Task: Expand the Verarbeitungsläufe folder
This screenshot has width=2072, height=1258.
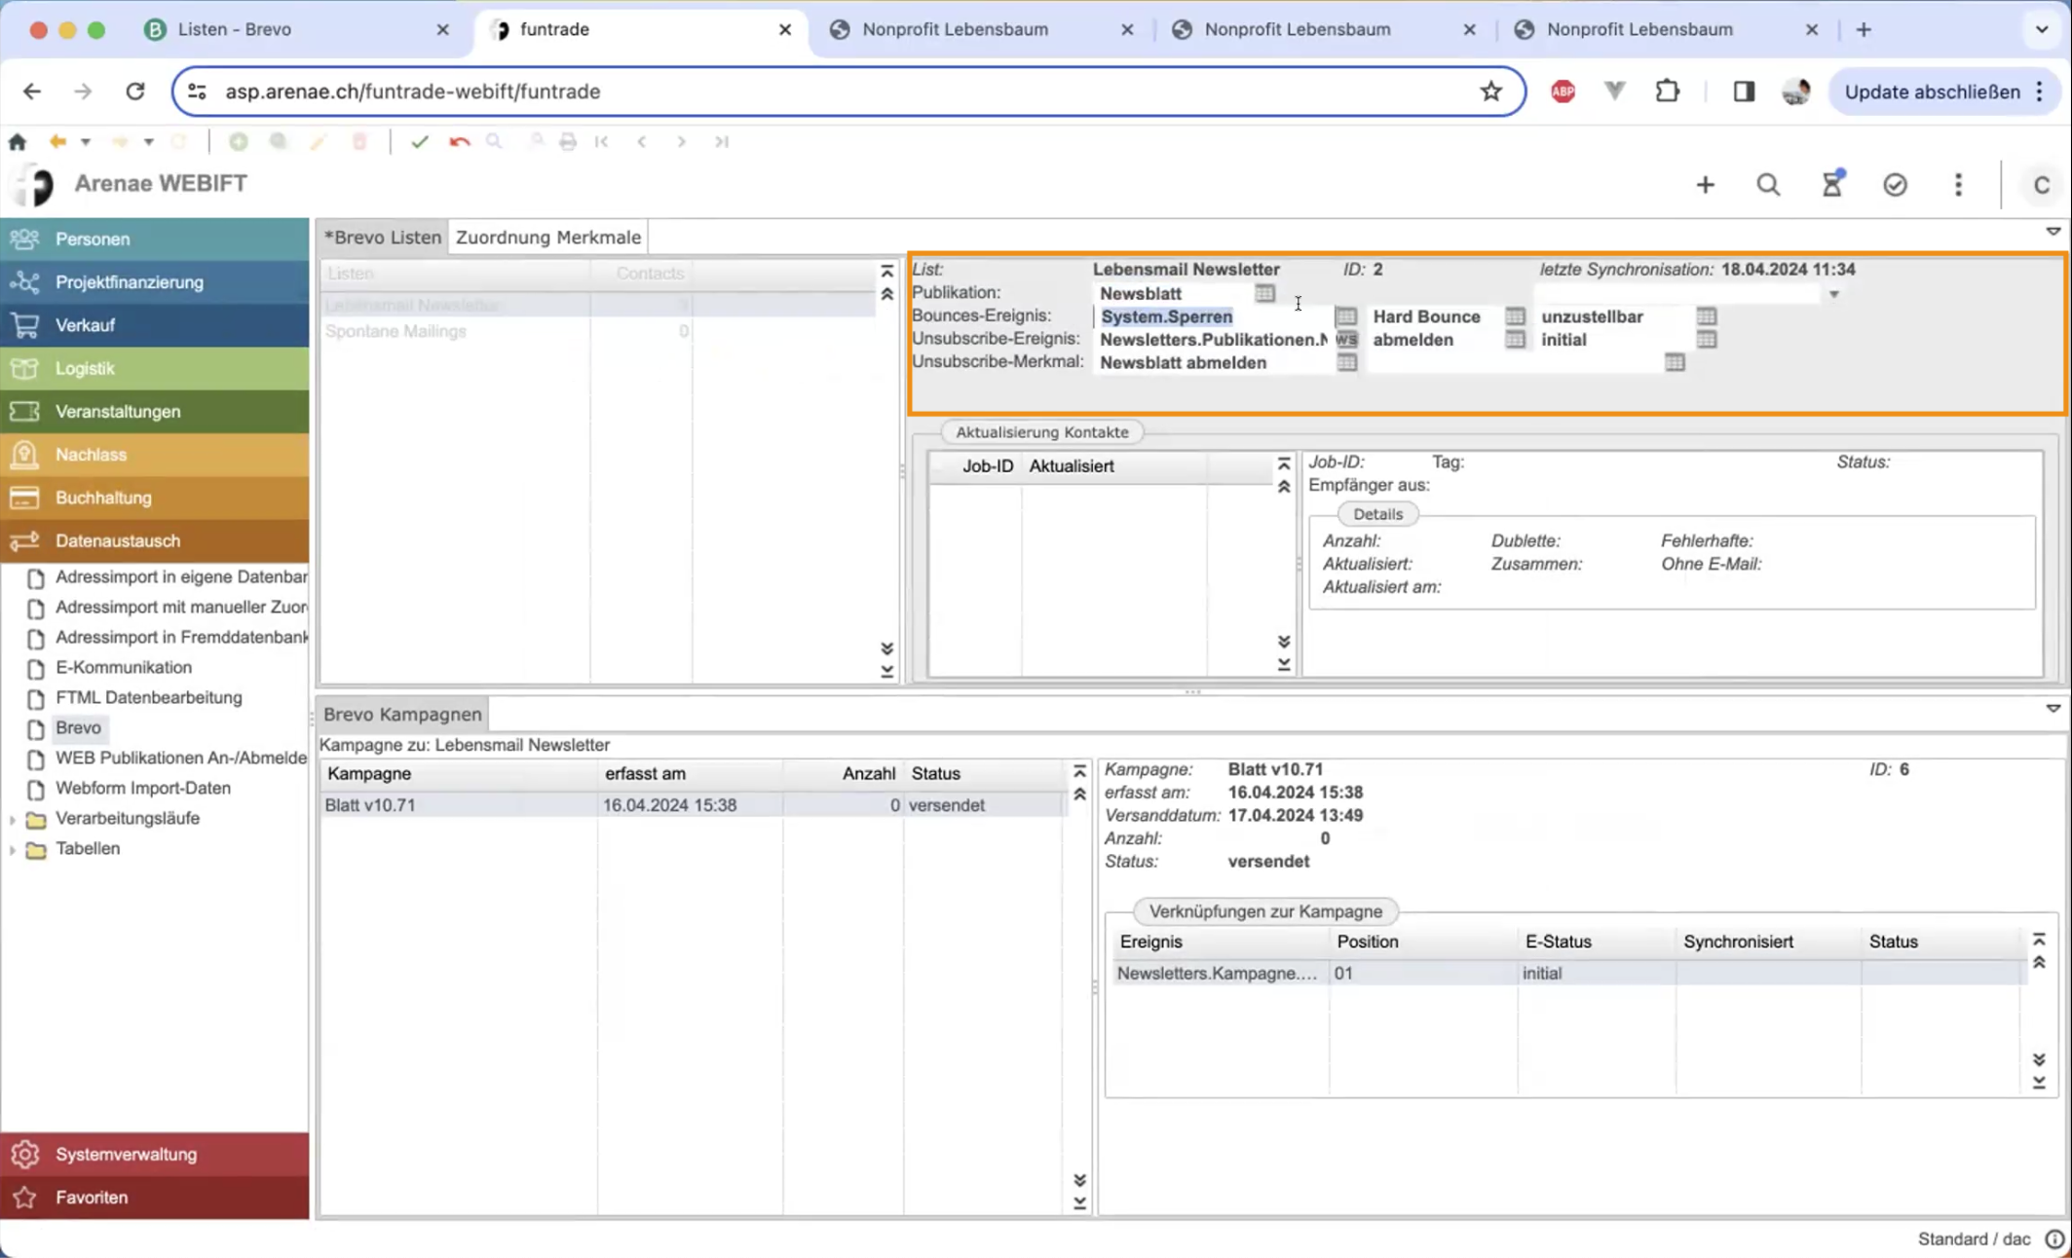Action: coord(13,819)
